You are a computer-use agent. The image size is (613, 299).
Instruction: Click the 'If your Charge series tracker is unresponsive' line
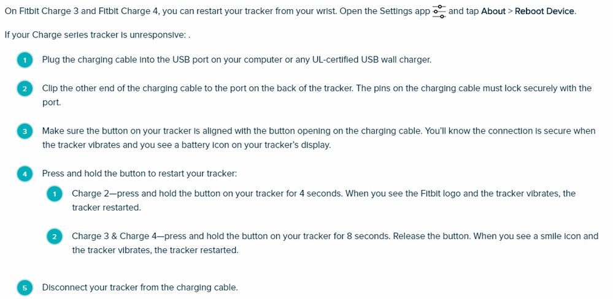pyautogui.click(x=96, y=35)
